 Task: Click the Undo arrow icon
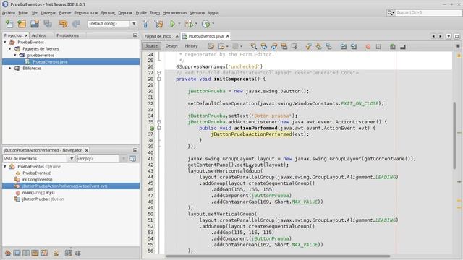[63, 24]
